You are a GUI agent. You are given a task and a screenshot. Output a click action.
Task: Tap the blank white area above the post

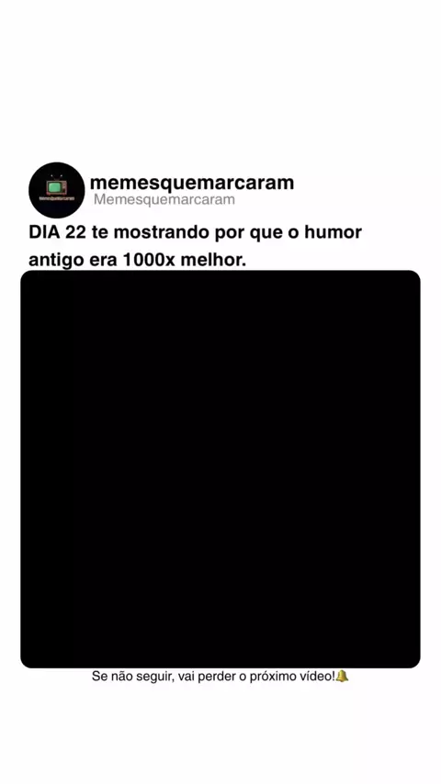point(220,80)
